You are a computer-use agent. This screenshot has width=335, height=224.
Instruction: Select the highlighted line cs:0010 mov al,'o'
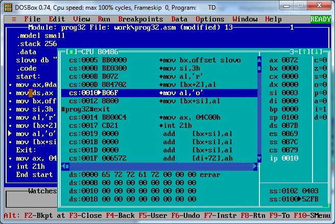point(159,93)
